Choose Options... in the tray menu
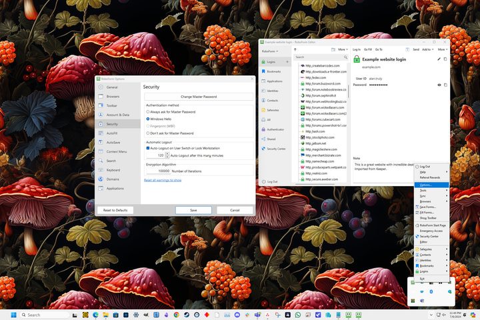The height and width of the screenshot is (320, 480). click(x=431, y=185)
